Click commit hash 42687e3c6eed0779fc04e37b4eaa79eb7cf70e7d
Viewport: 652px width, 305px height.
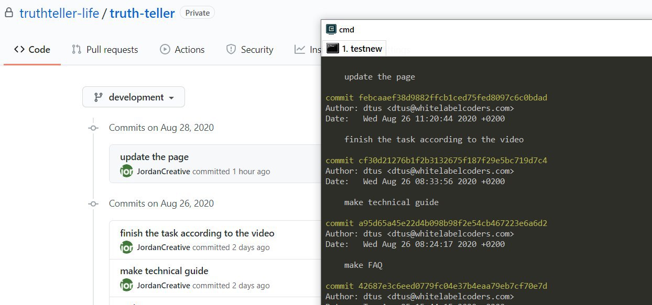point(453,286)
